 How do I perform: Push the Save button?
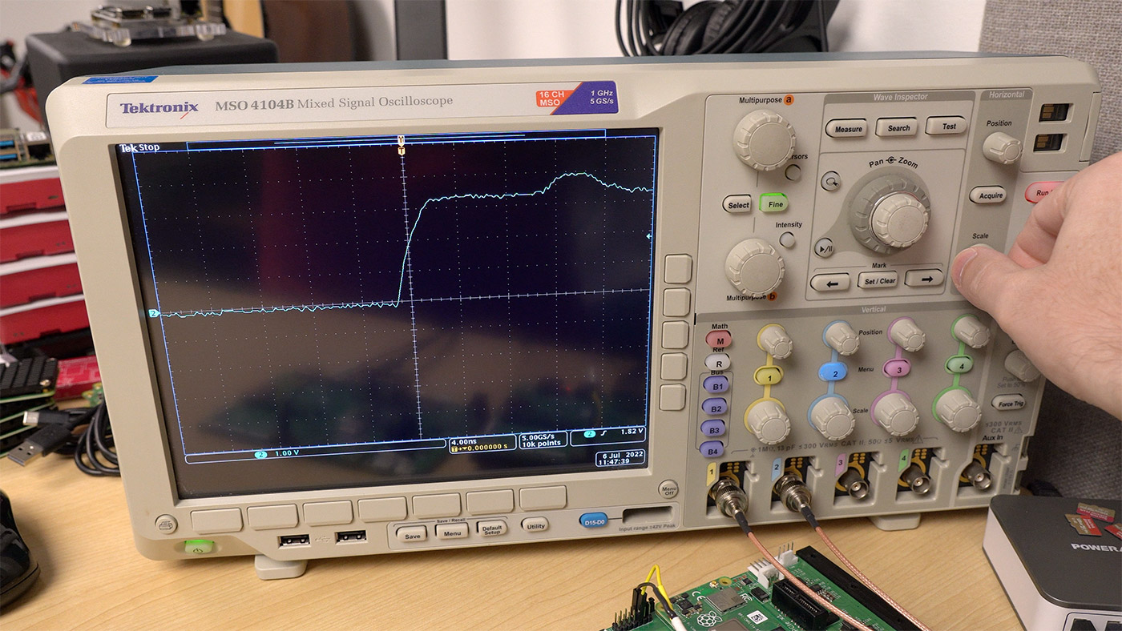[x=411, y=534]
